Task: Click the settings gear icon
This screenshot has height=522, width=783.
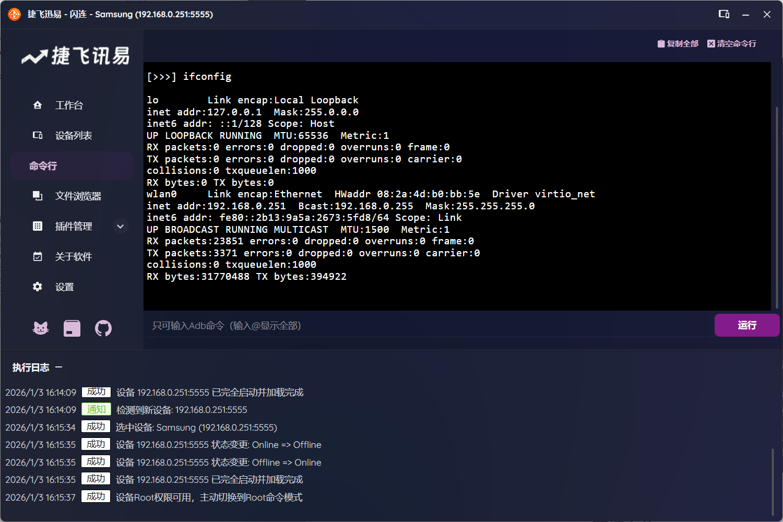Action: coord(38,287)
